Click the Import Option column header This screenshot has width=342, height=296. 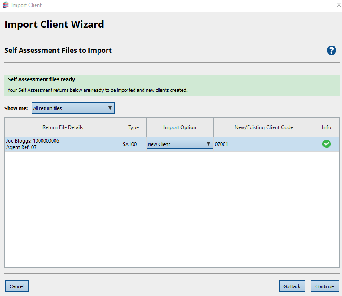[x=179, y=127]
